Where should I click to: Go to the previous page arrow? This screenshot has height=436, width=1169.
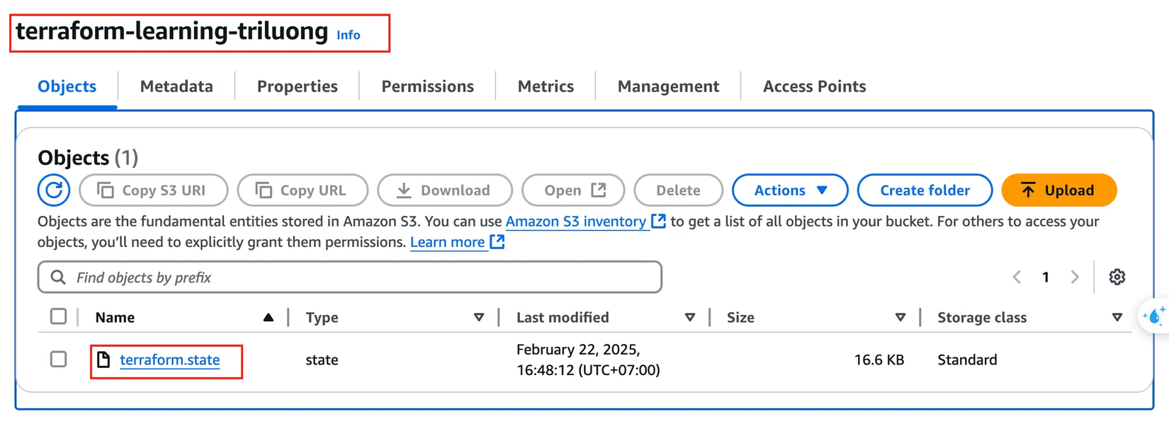1017,277
